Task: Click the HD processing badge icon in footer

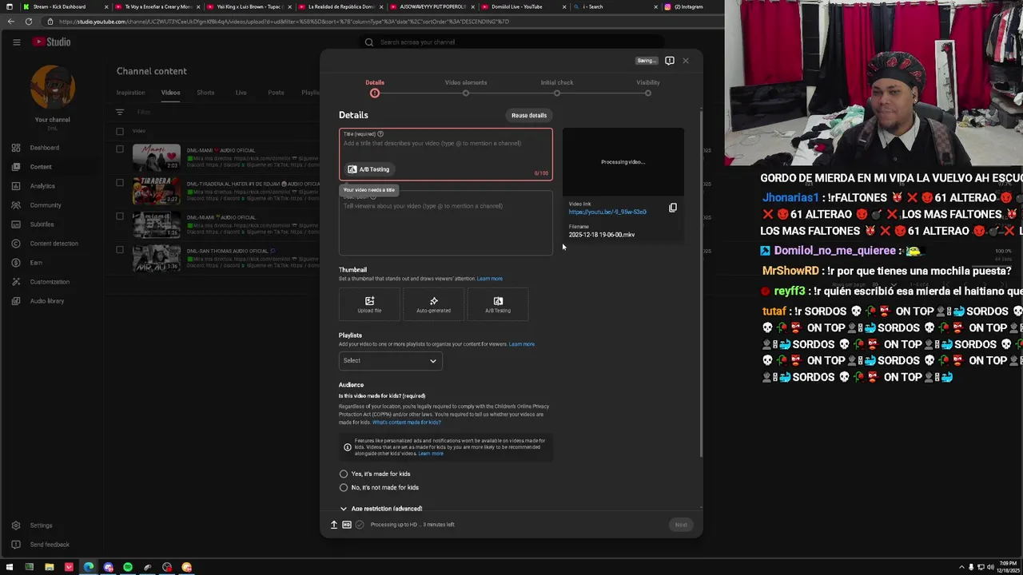Action: tap(347, 525)
